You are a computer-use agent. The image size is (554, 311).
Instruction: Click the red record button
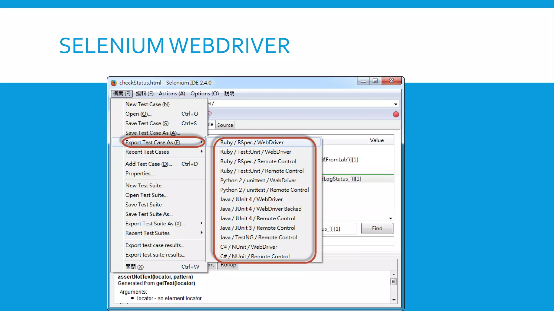click(x=396, y=114)
